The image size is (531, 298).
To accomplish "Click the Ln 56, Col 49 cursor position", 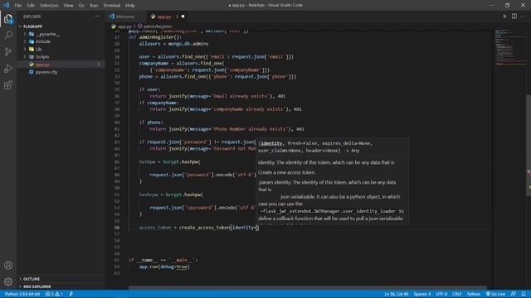I will click(397, 294).
